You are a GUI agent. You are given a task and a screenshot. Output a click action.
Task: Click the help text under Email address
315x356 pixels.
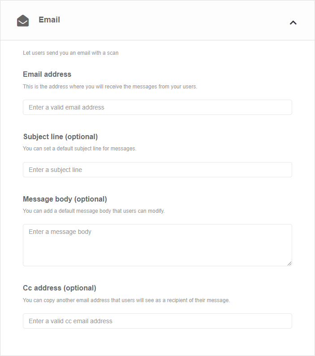click(110, 86)
